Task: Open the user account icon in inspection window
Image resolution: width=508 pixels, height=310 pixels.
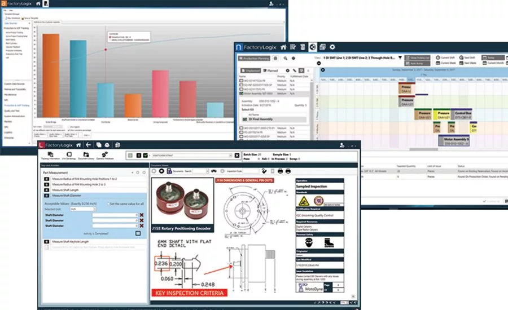Action: tap(342, 145)
